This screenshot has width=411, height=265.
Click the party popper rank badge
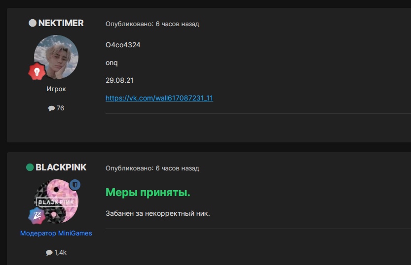tap(37, 216)
